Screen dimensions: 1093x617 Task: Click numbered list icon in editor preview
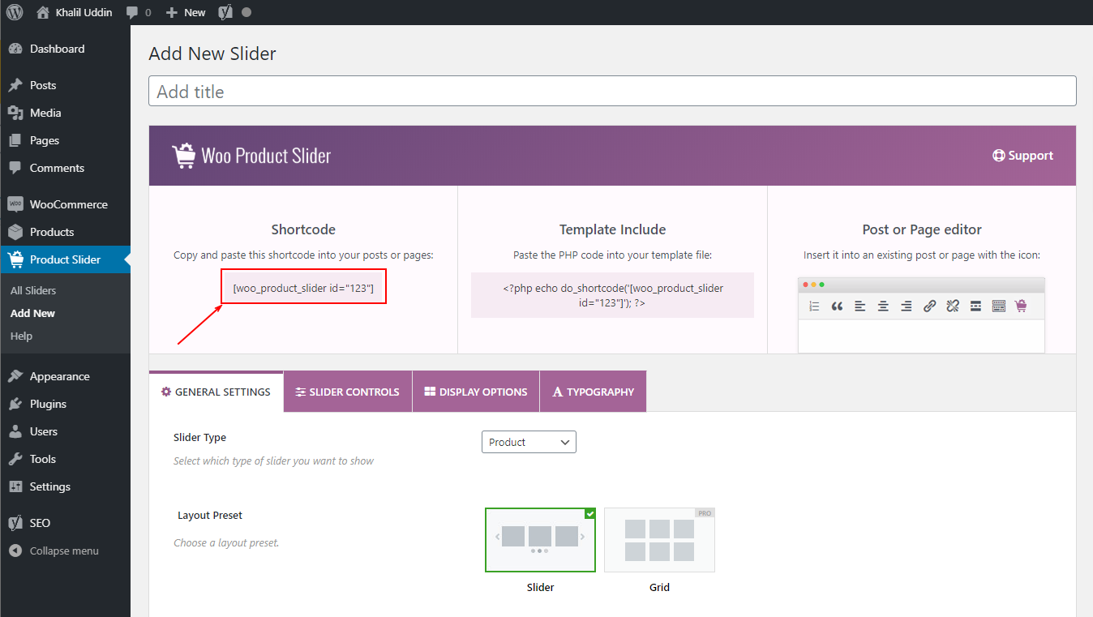click(x=814, y=306)
